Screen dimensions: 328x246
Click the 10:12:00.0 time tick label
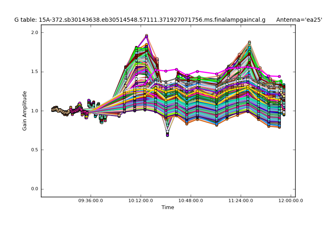[141, 200]
